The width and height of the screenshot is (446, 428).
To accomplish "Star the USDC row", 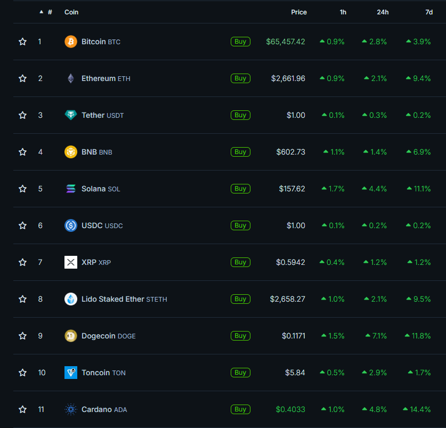I will (x=22, y=225).
